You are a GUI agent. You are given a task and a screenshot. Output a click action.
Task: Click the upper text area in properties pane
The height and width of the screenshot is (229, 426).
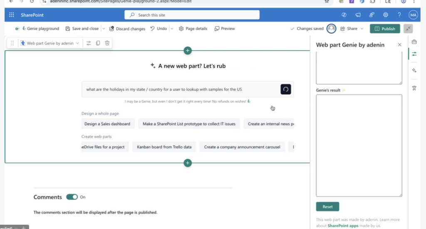[x=359, y=68]
